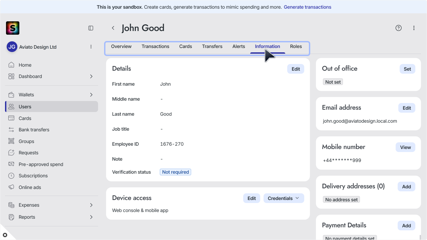Click the Dashboard grid icon

11,76
